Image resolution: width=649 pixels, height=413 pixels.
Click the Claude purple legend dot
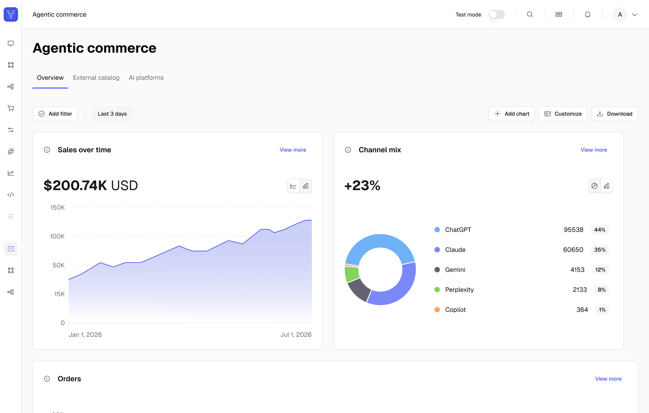coord(437,250)
